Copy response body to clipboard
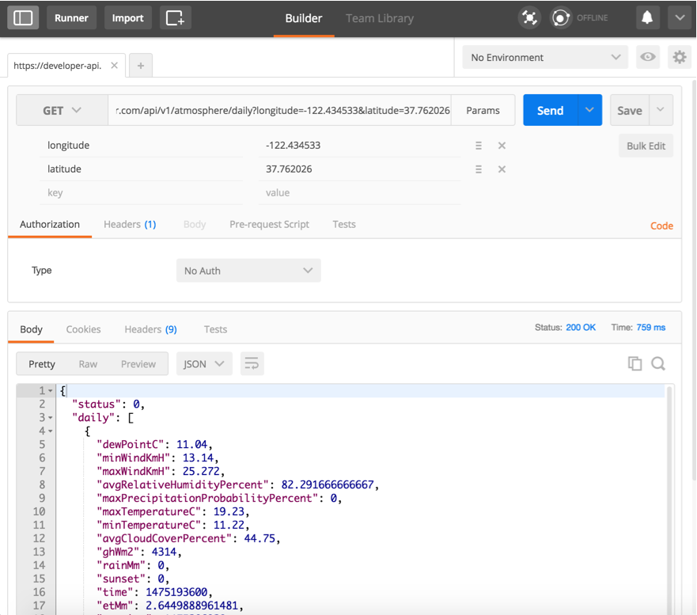Screen dimensions: 697x615 (x=634, y=363)
